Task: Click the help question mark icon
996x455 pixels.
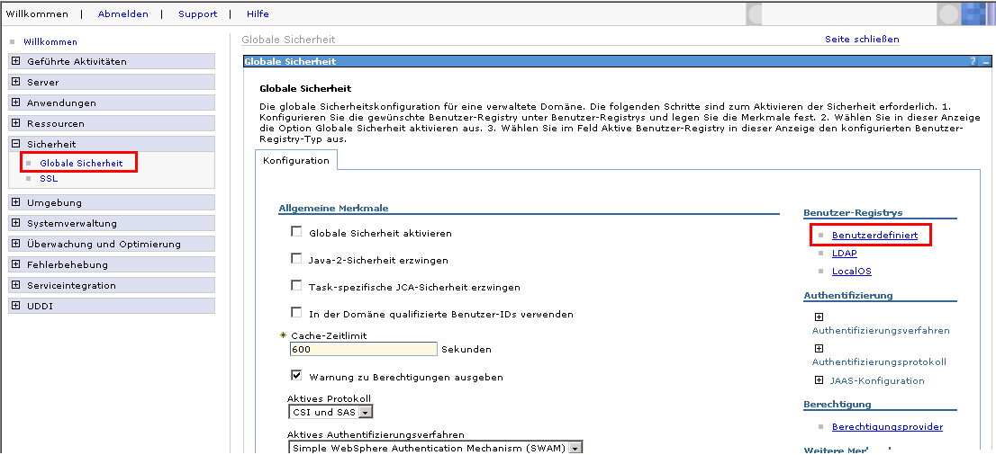Action: point(973,61)
